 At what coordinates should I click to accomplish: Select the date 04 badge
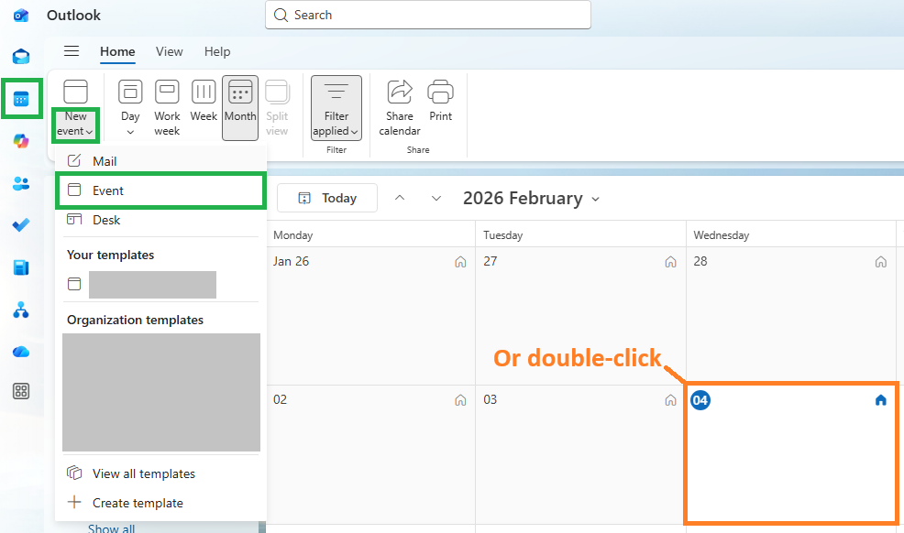(x=700, y=400)
